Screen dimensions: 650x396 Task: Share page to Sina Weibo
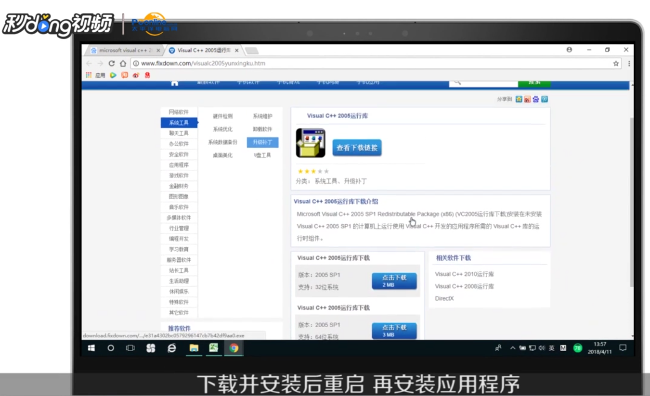click(x=528, y=98)
